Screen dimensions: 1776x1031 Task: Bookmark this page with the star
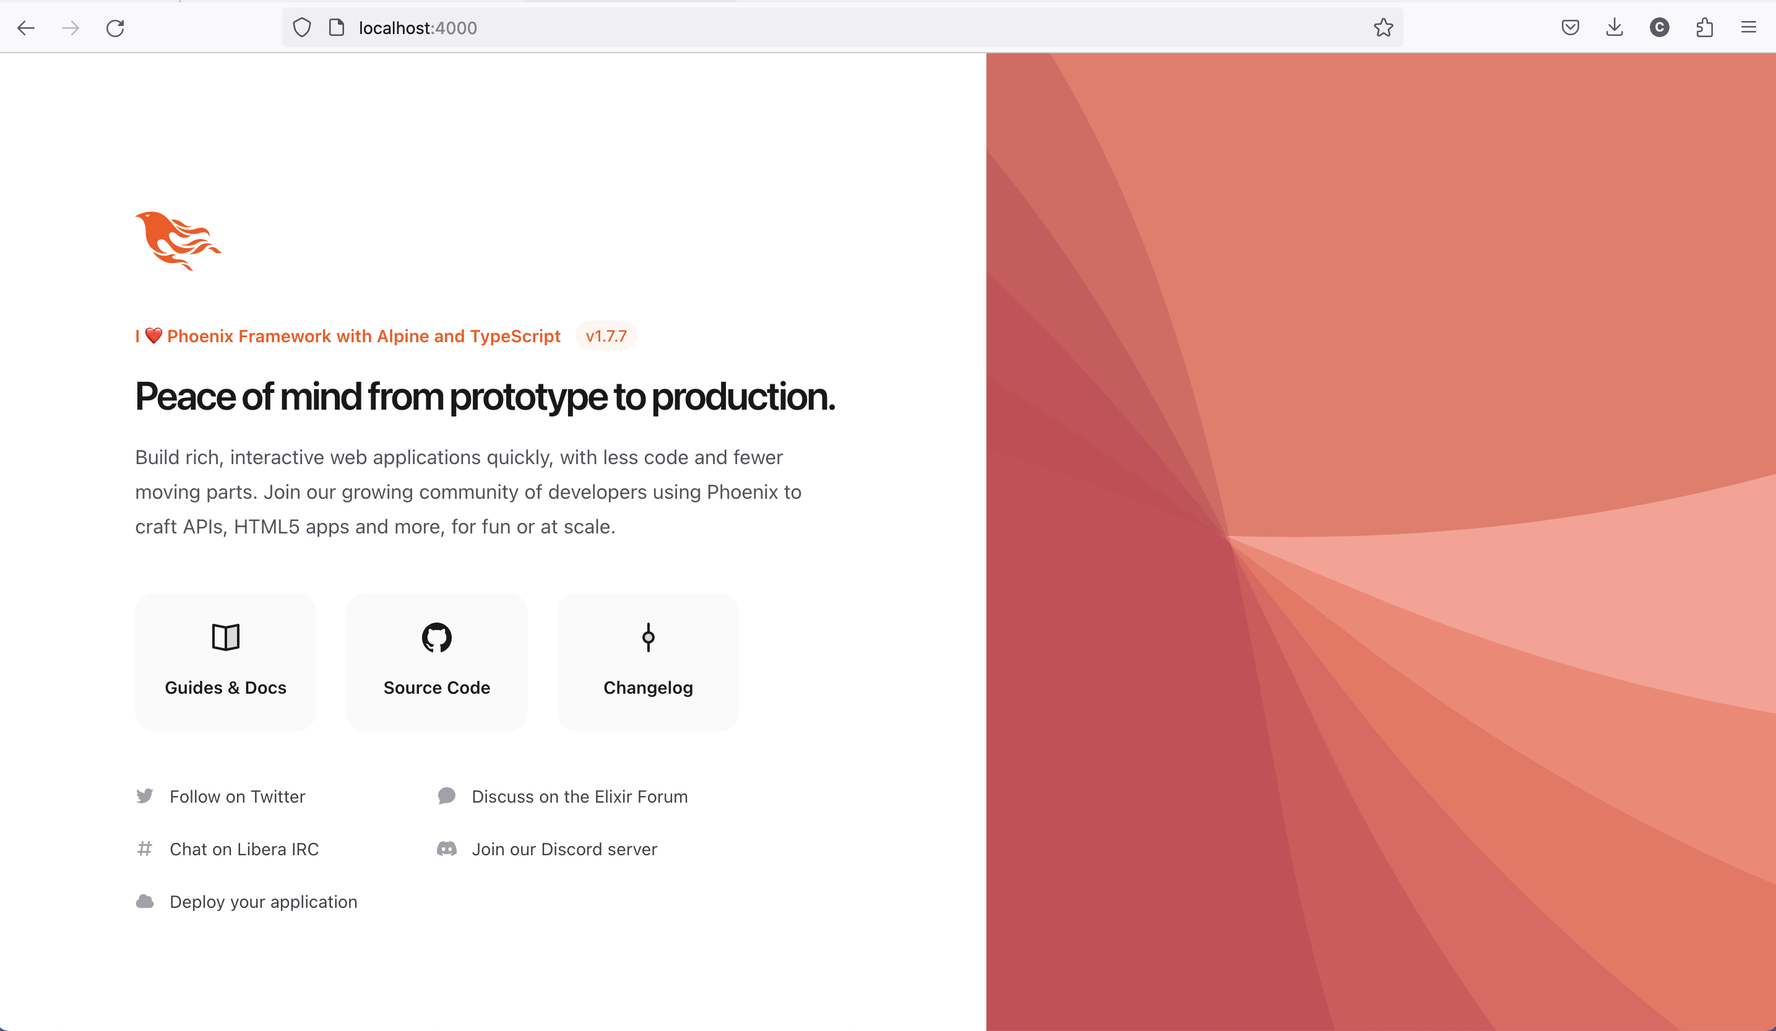coord(1382,28)
